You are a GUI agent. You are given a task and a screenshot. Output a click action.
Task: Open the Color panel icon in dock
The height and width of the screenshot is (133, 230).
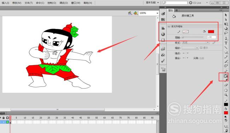(163, 14)
